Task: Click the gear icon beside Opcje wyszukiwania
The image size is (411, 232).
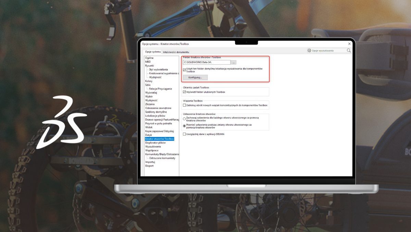Action: click(309, 51)
